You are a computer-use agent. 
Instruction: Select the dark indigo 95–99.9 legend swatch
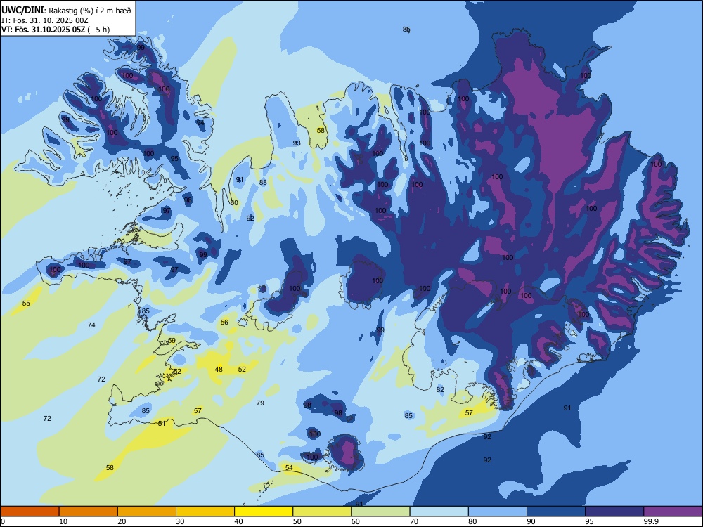[x=614, y=512]
